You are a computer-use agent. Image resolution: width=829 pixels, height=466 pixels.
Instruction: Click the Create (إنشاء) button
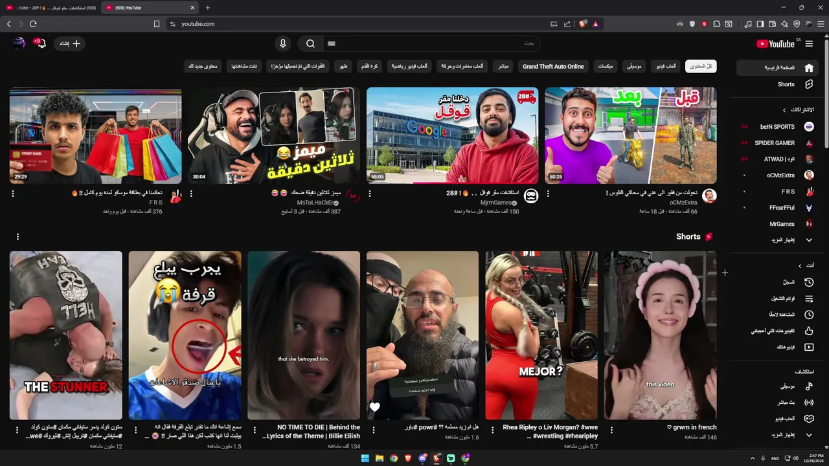(x=70, y=43)
